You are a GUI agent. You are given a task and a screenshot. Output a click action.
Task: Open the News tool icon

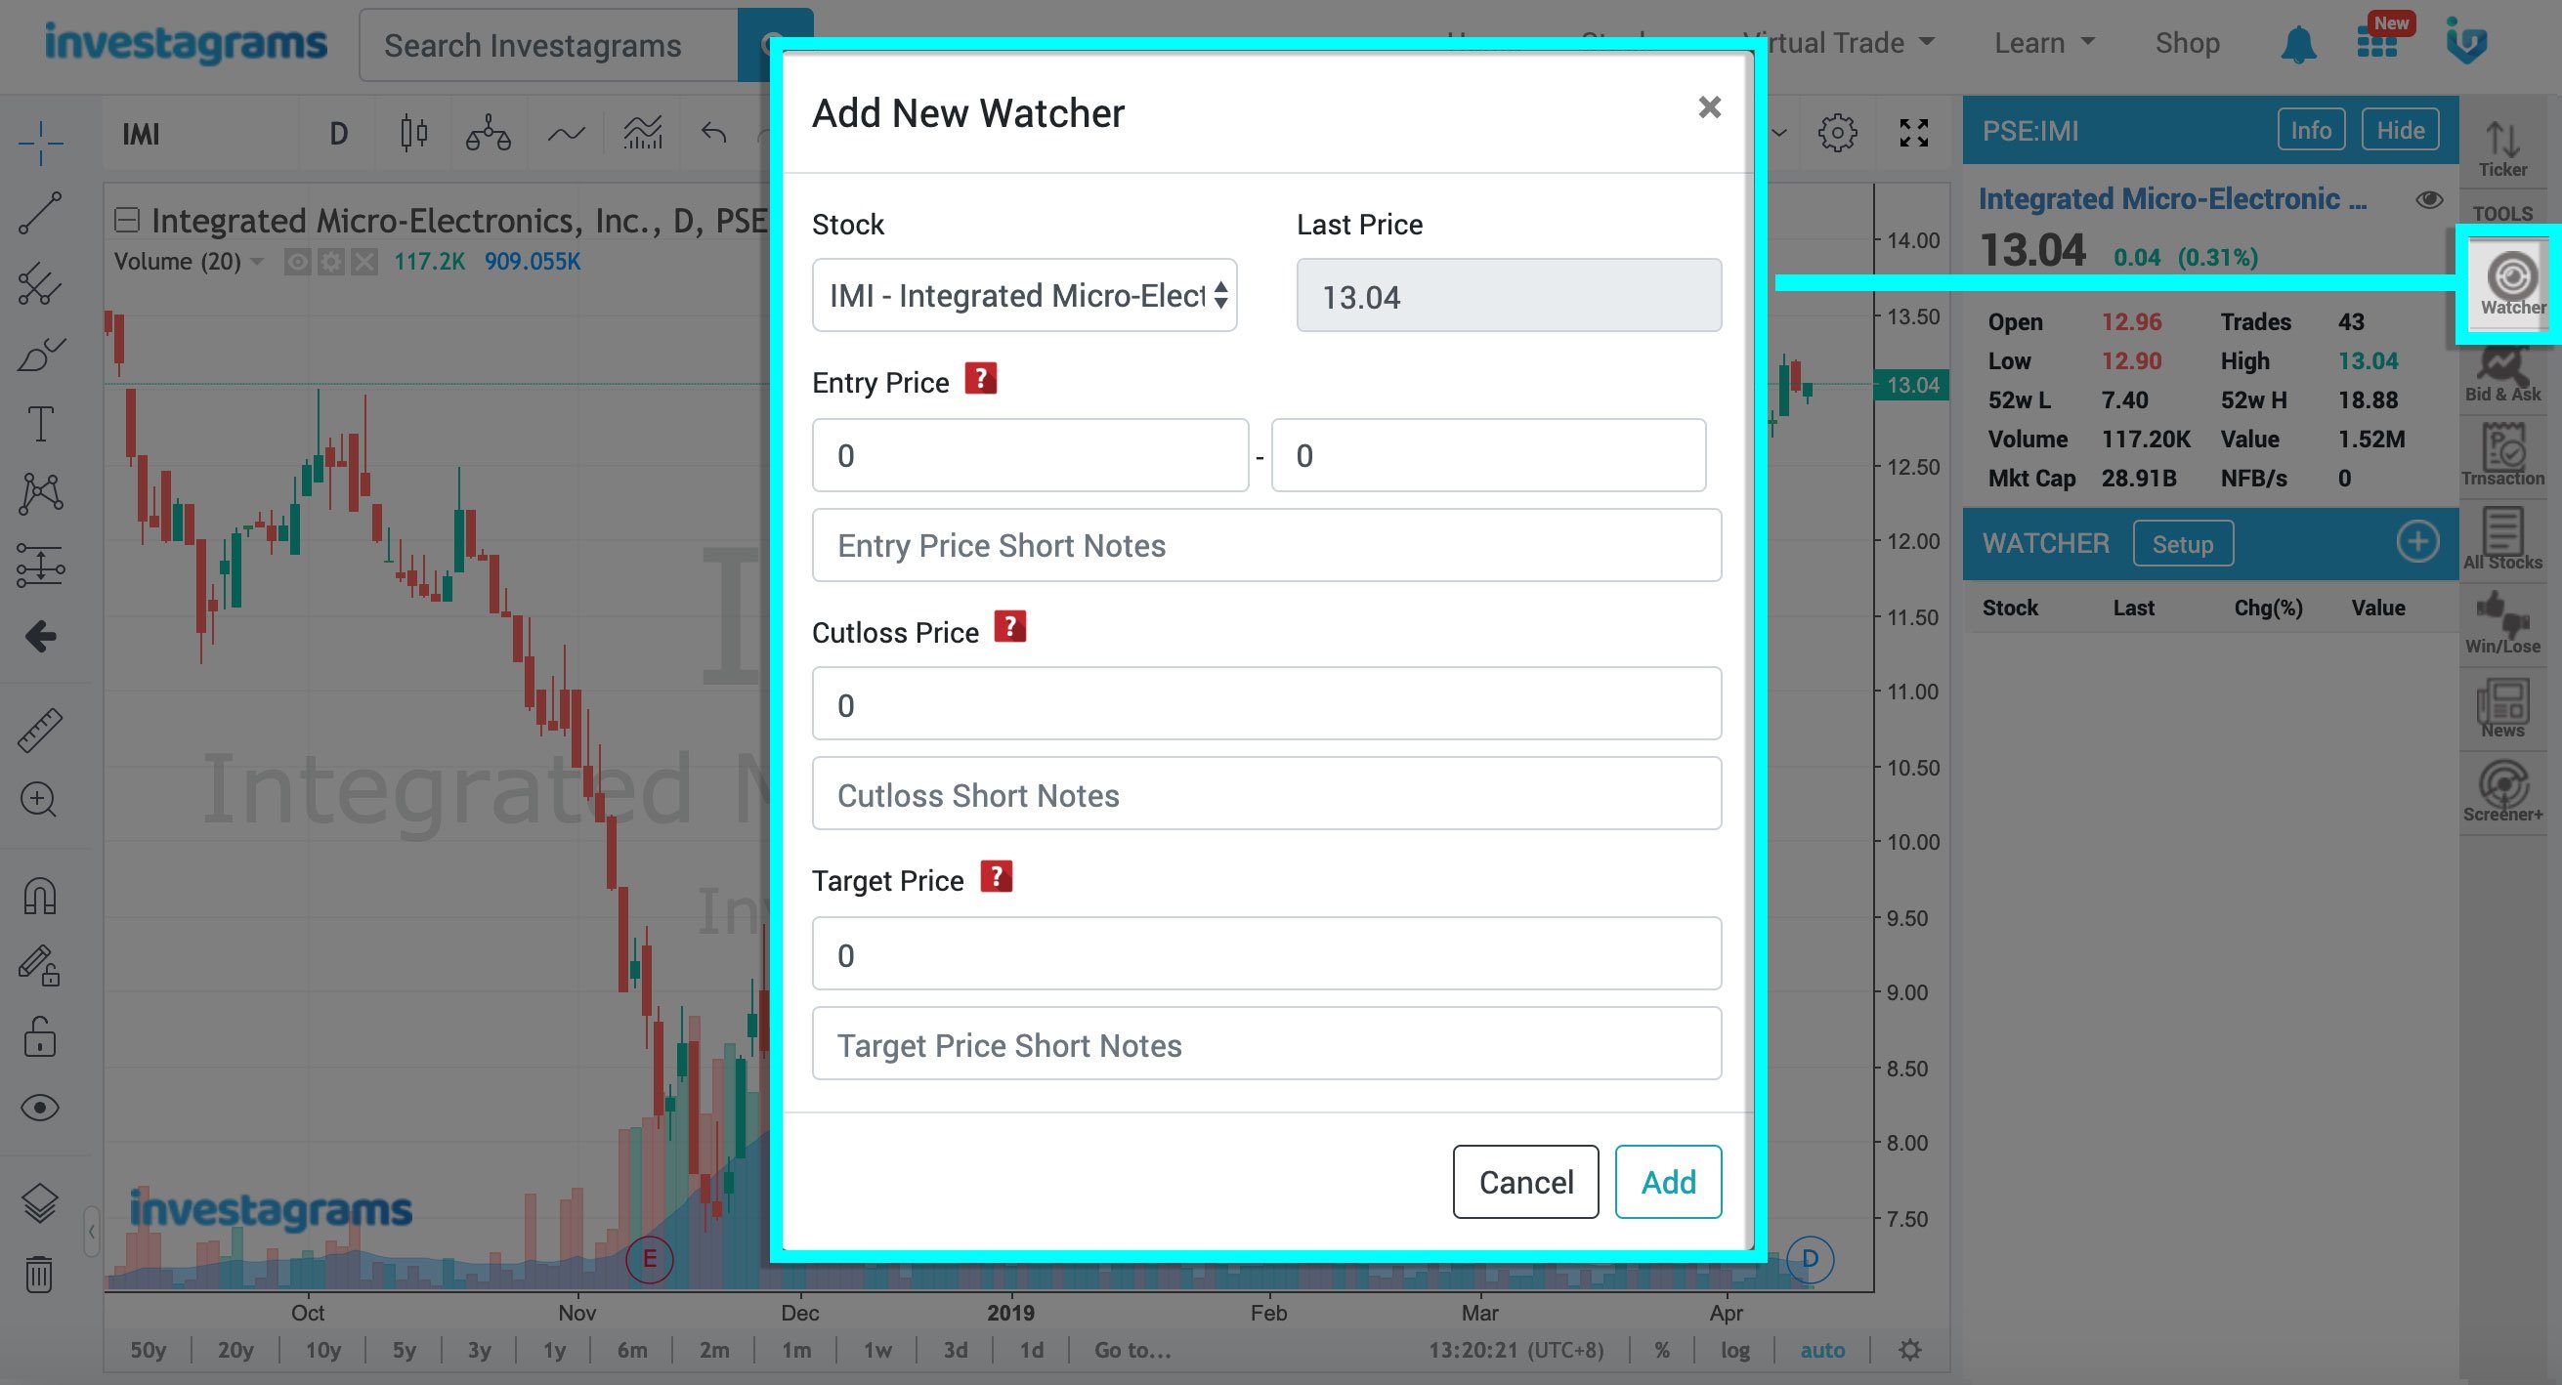coord(2502,707)
